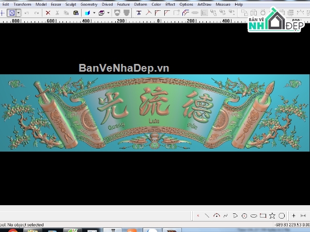The width and height of the screenshot is (310, 232).
Task: Click the nested squares offset icon
Action: coord(204,13)
